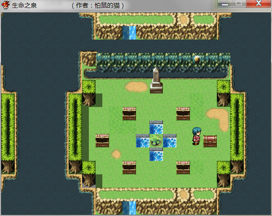272x216 pixels.
Task: Click the small sand patch near lower-left chest
Action: click(x=116, y=154)
